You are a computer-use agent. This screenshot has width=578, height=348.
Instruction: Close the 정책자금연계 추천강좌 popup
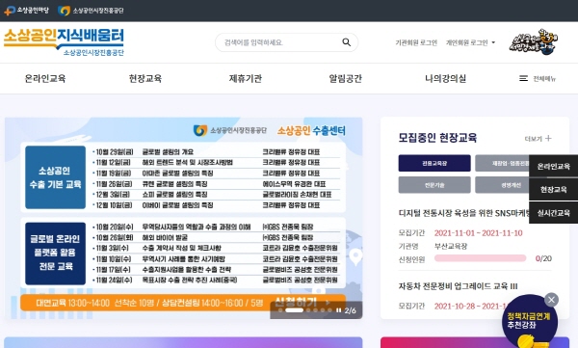pos(551,300)
